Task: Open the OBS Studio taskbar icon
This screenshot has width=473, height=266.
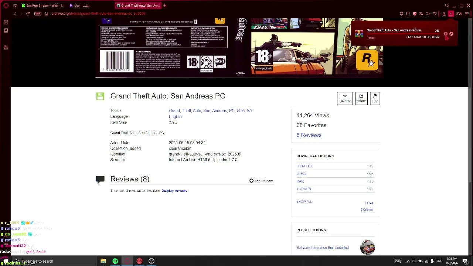Action: point(152,261)
